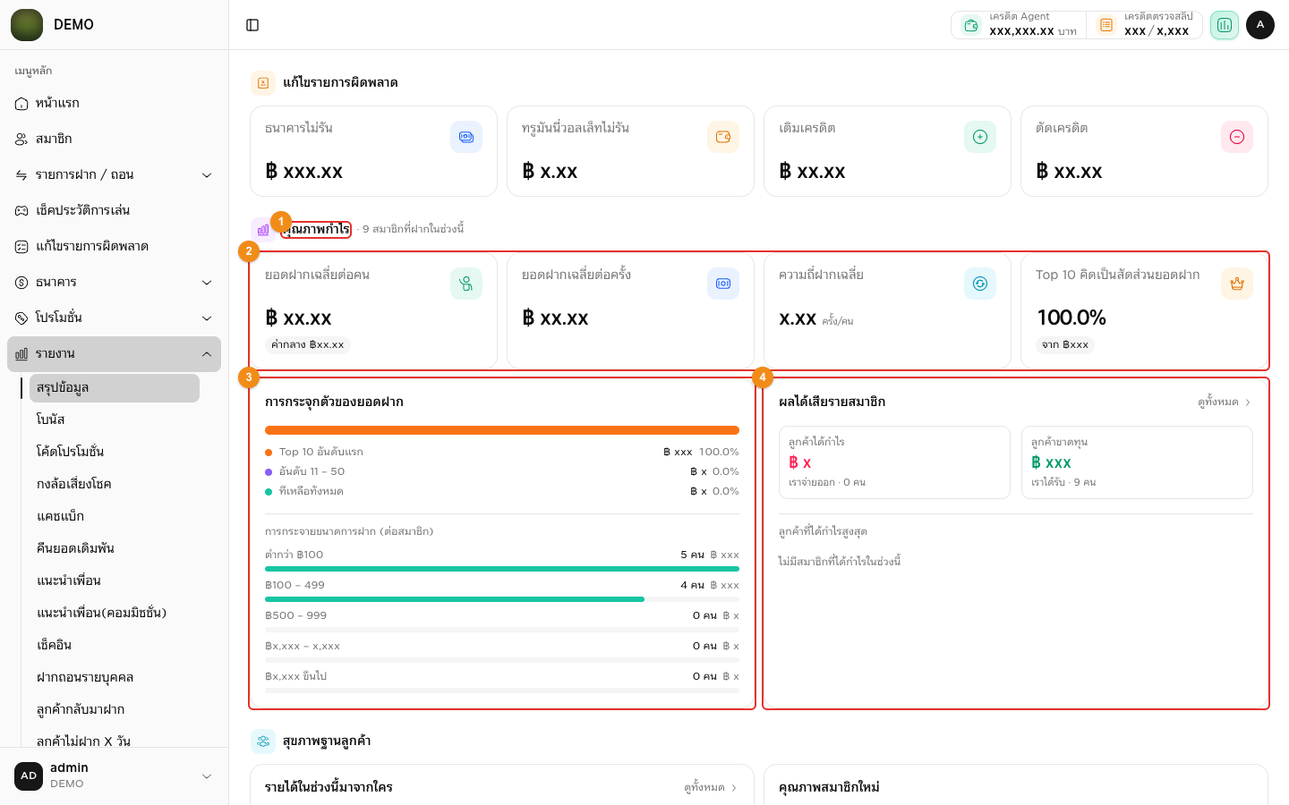Open the แคชแบ็ก report
This screenshot has height=805, width=1289.
115,517
